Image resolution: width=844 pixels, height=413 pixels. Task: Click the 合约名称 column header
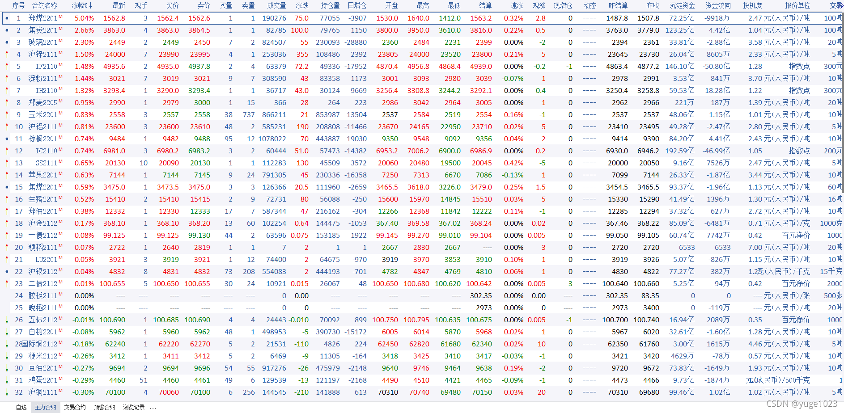click(45, 5)
